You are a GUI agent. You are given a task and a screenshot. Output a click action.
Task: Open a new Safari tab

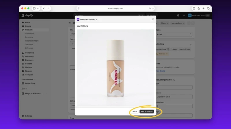(x=204, y=8)
